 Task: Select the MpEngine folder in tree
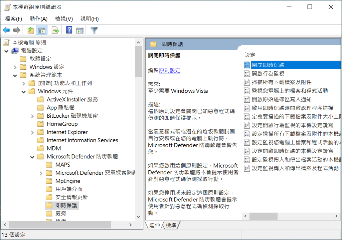[67, 181]
